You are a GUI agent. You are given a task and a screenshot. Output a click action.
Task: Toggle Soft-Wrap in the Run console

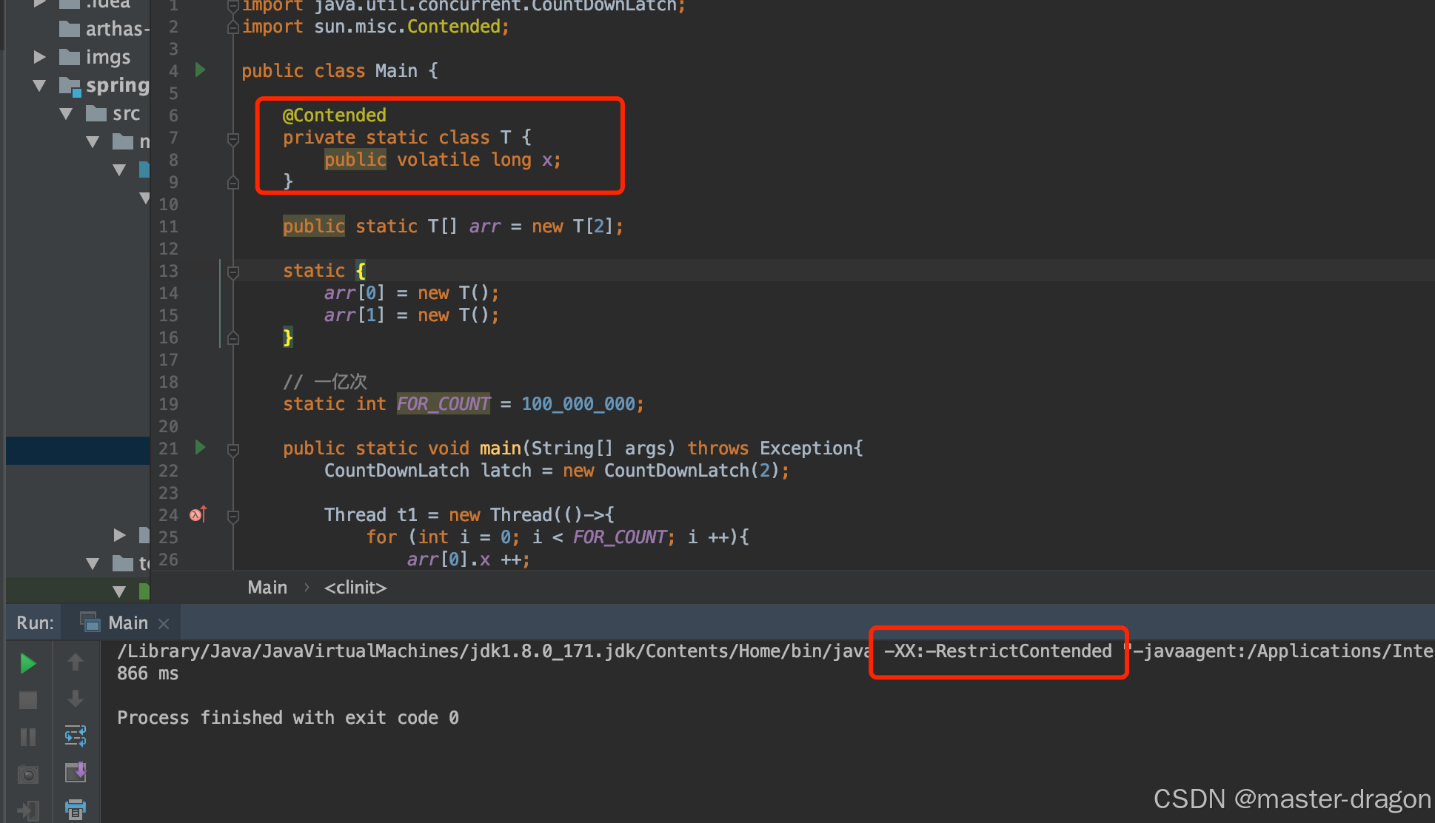[75, 736]
